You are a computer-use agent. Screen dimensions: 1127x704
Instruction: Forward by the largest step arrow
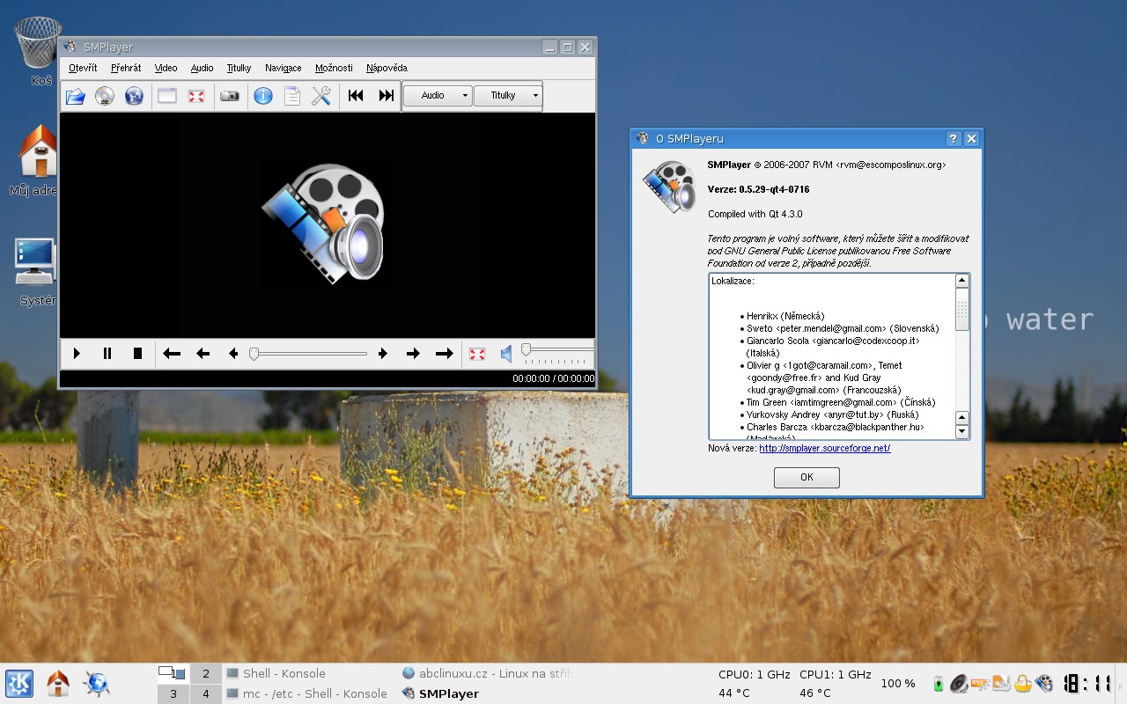[444, 354]
